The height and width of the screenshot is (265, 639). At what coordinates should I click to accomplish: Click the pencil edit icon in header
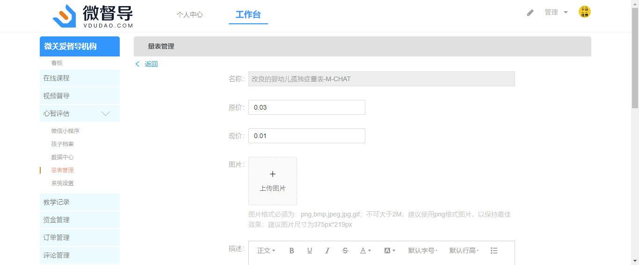(x=530, y=13)
